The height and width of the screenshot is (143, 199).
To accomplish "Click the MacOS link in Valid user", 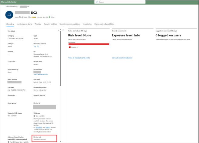I will 48,127.
